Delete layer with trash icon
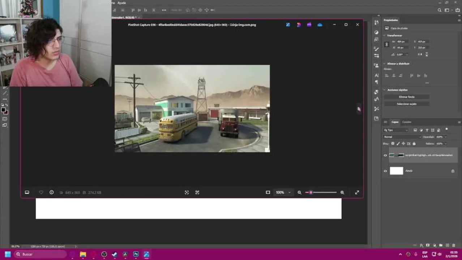 (x=454, y=245)
